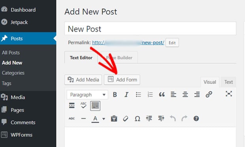
Task: Select Add New under Posts
Action: click(x=12, y=63)
